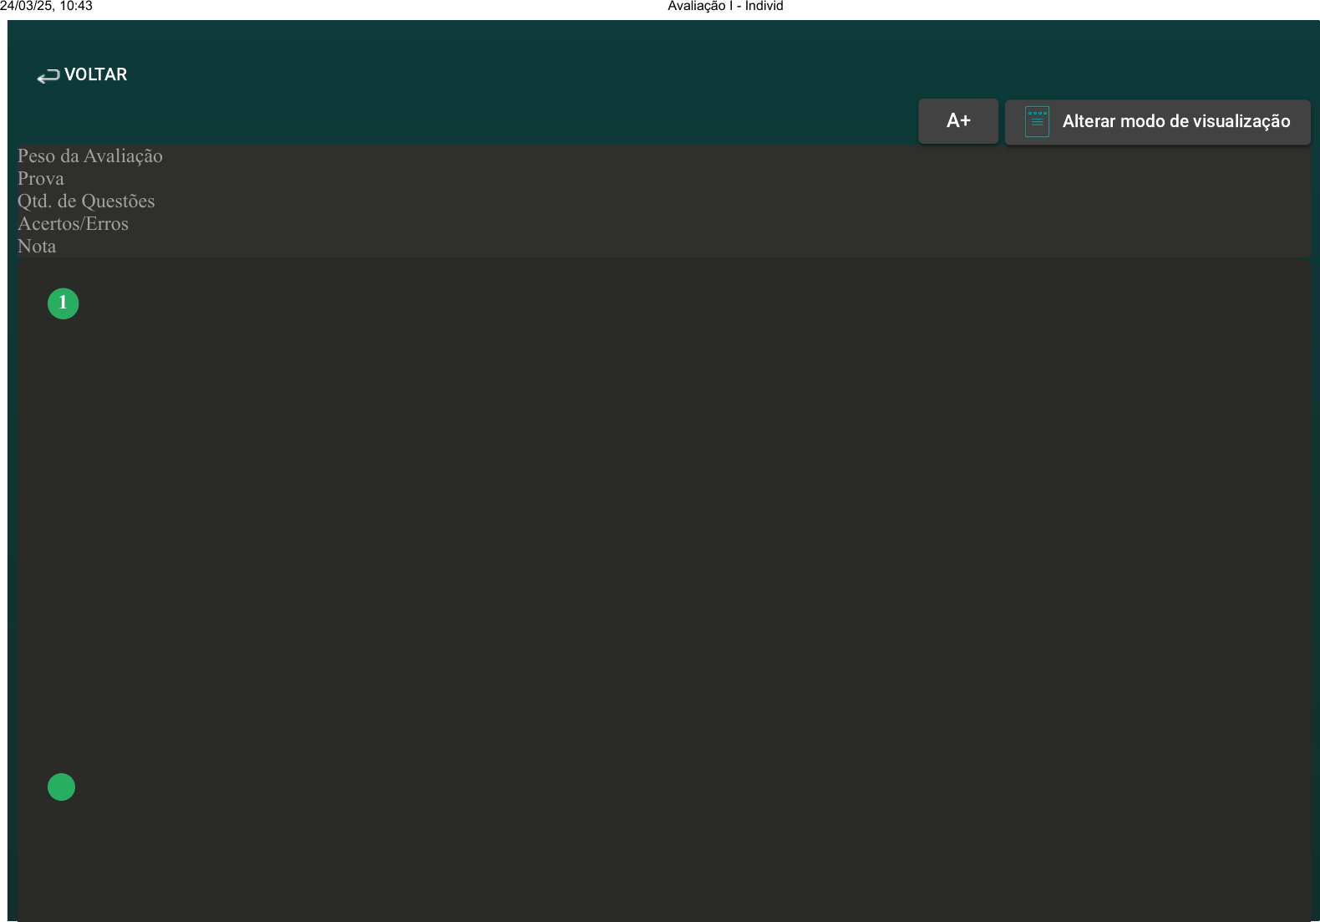Click the plus sign in A+ button
The height and width of the screenshot is (922, 1320).
pos(965,121)
